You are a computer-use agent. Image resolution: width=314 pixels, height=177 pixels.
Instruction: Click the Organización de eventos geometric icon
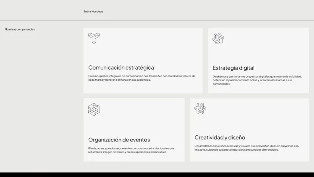[x=94, y=109]
